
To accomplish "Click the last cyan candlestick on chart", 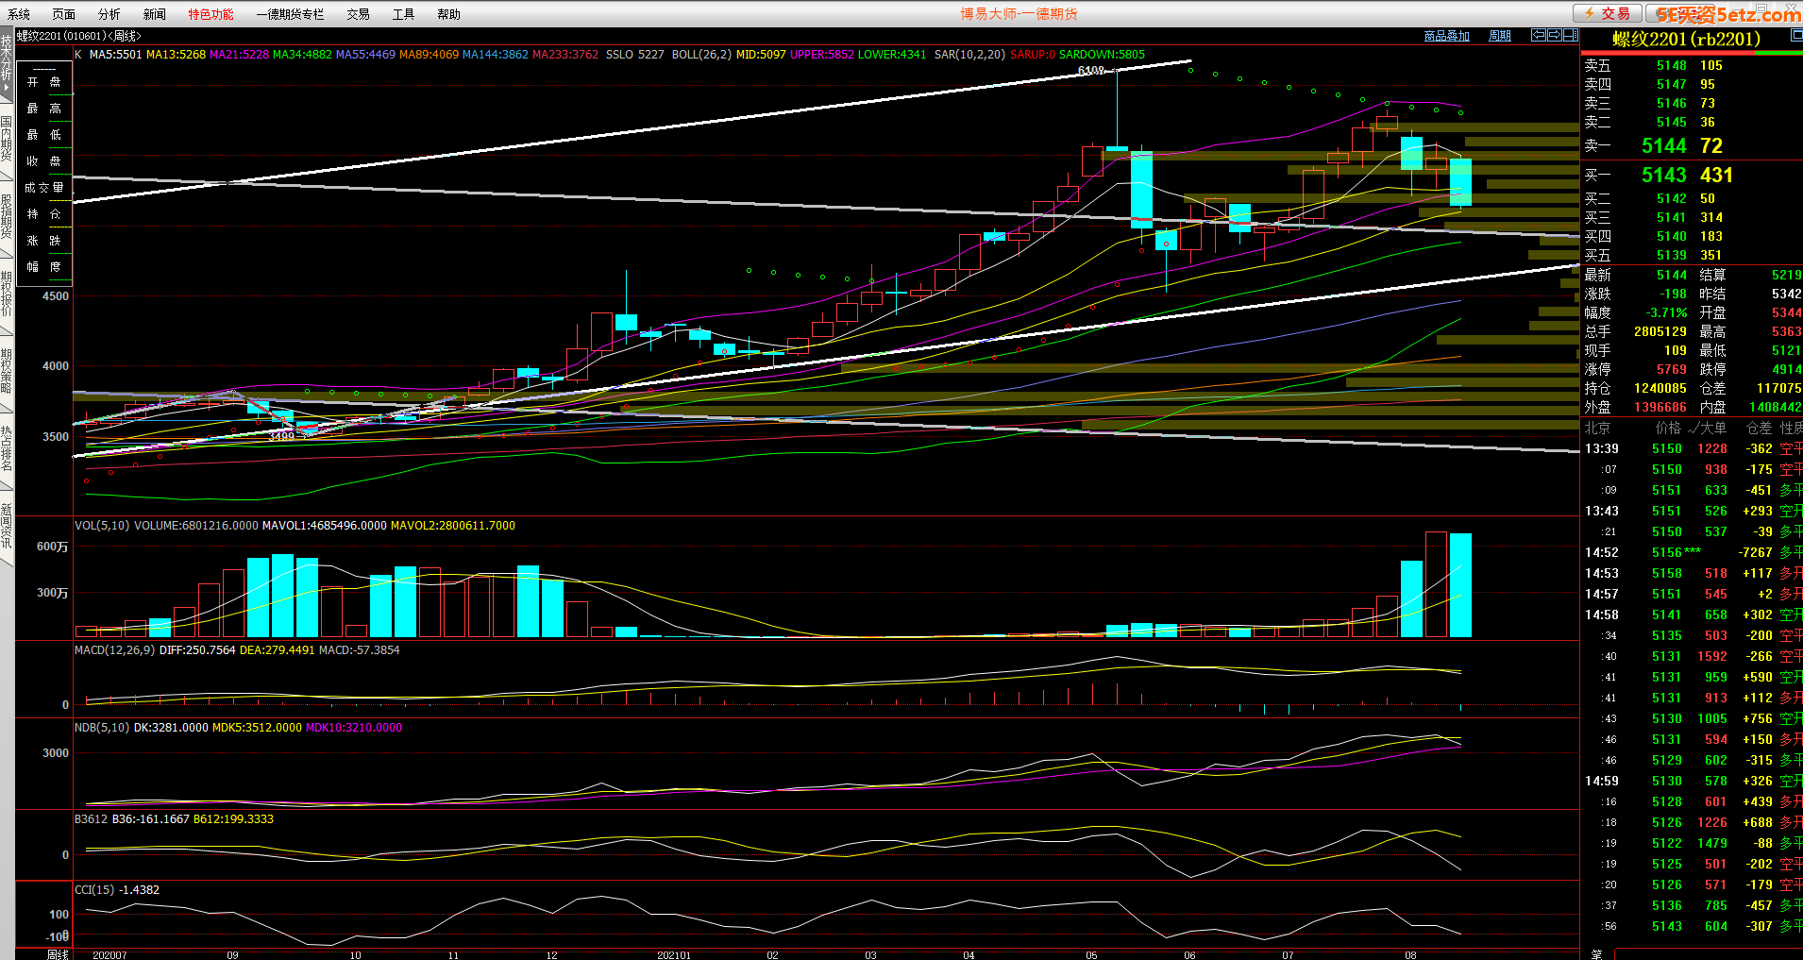I will click(x=1460, y=182).
